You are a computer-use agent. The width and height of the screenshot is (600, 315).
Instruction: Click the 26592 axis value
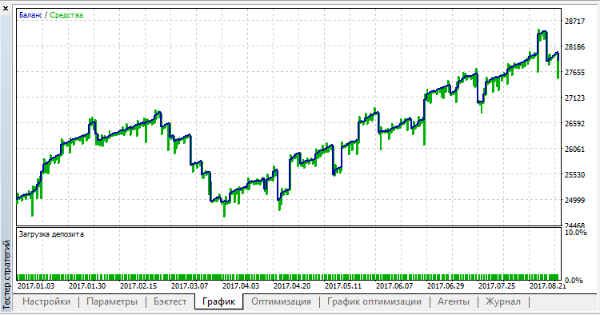574,123
